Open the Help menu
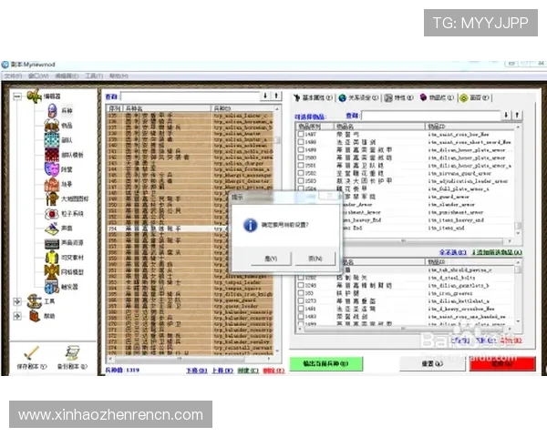The width and height of the screenshot is (547, 437). point(119,76)
